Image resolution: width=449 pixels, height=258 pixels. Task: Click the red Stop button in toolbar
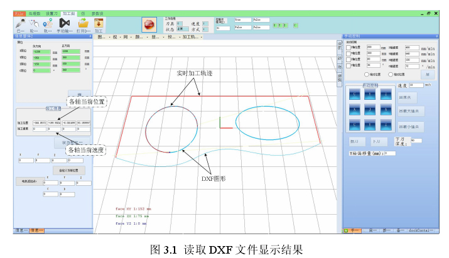click(x=149, y=24)
